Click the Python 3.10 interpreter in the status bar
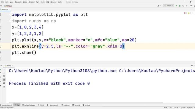Screen dimensions: 195x109 [191, 108]
